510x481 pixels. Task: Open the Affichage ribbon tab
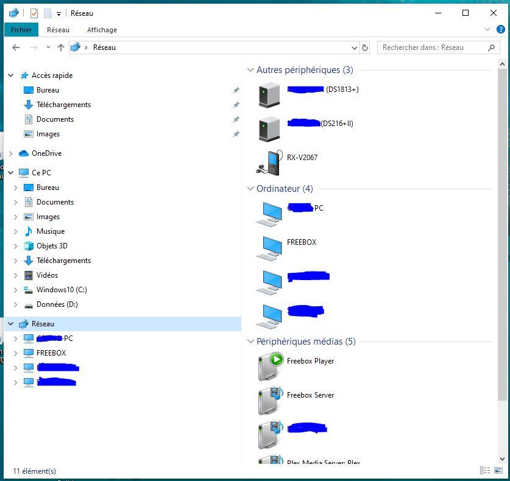pos(102,30)
